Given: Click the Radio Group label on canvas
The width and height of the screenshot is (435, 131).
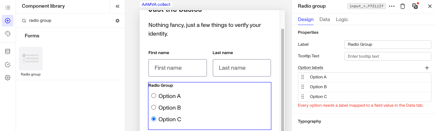Looking at the screenshot, I should pos(161,85).
